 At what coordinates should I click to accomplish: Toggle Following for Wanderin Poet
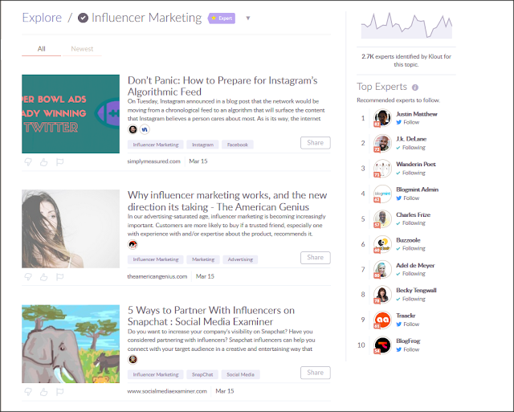pyautogui.click(x=410, y=173)
